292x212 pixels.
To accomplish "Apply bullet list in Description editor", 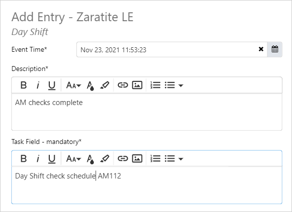I will coord(170,85).
